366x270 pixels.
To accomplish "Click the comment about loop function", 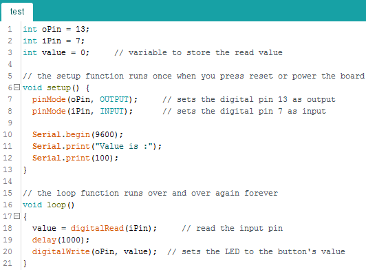I will coord(150,193).
